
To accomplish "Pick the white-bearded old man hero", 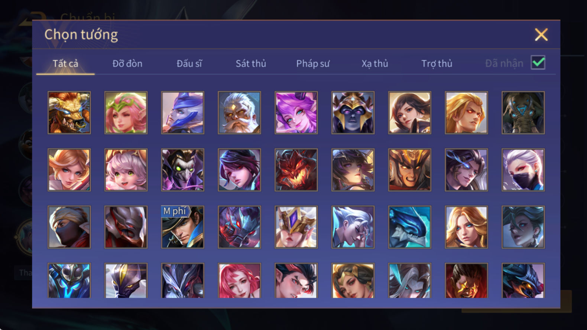I will [x=239, y=113].
